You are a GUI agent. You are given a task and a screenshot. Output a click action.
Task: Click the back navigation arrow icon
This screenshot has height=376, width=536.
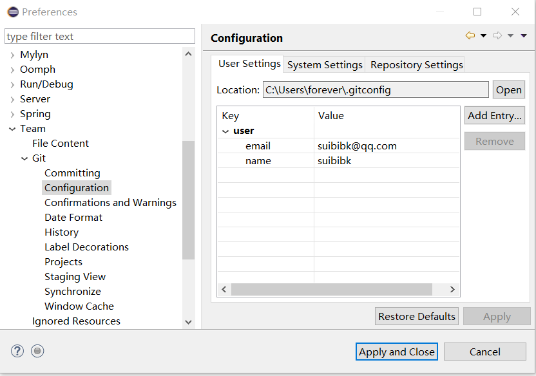point(470,35)
